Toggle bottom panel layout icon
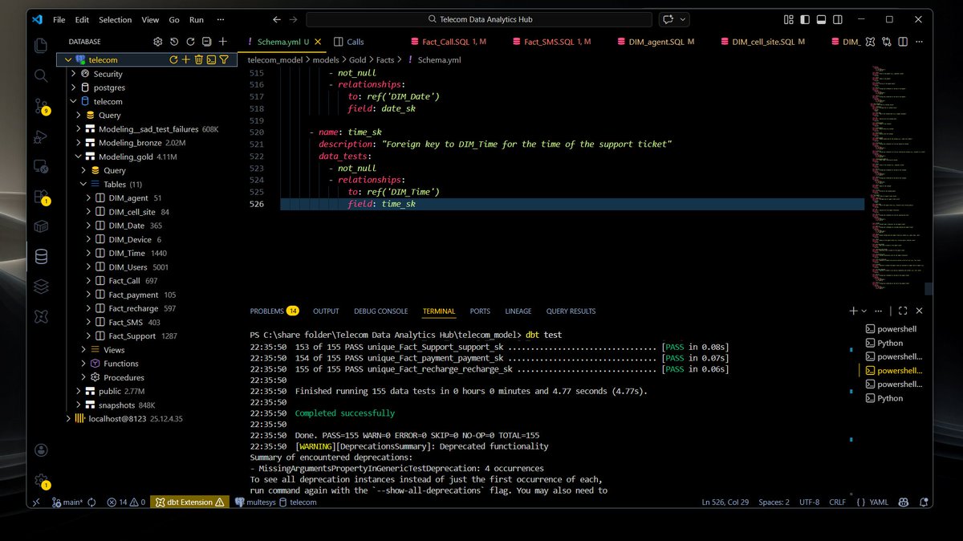Screen dimensions: 963x541 point(820,19)
